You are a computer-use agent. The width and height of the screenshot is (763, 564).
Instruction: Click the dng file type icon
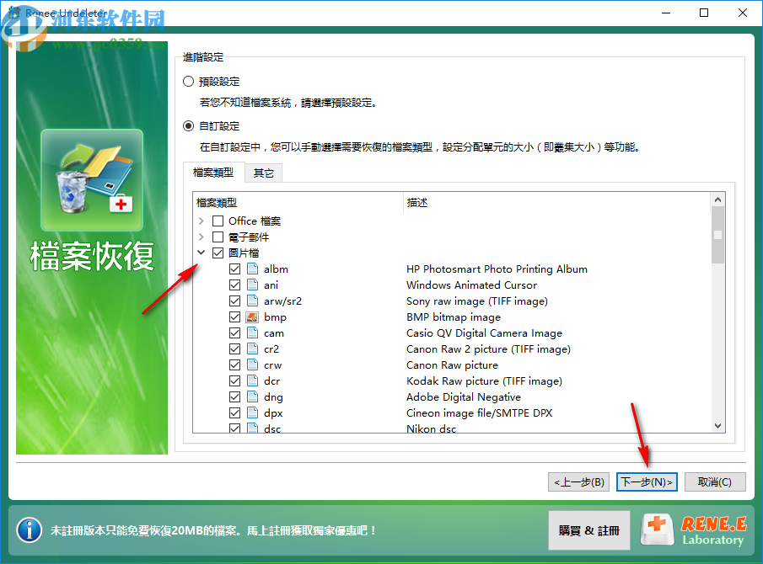coord(252,396)
